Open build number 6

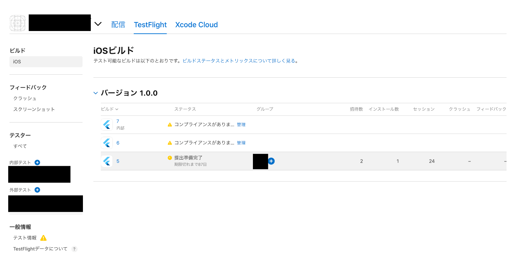118,143
